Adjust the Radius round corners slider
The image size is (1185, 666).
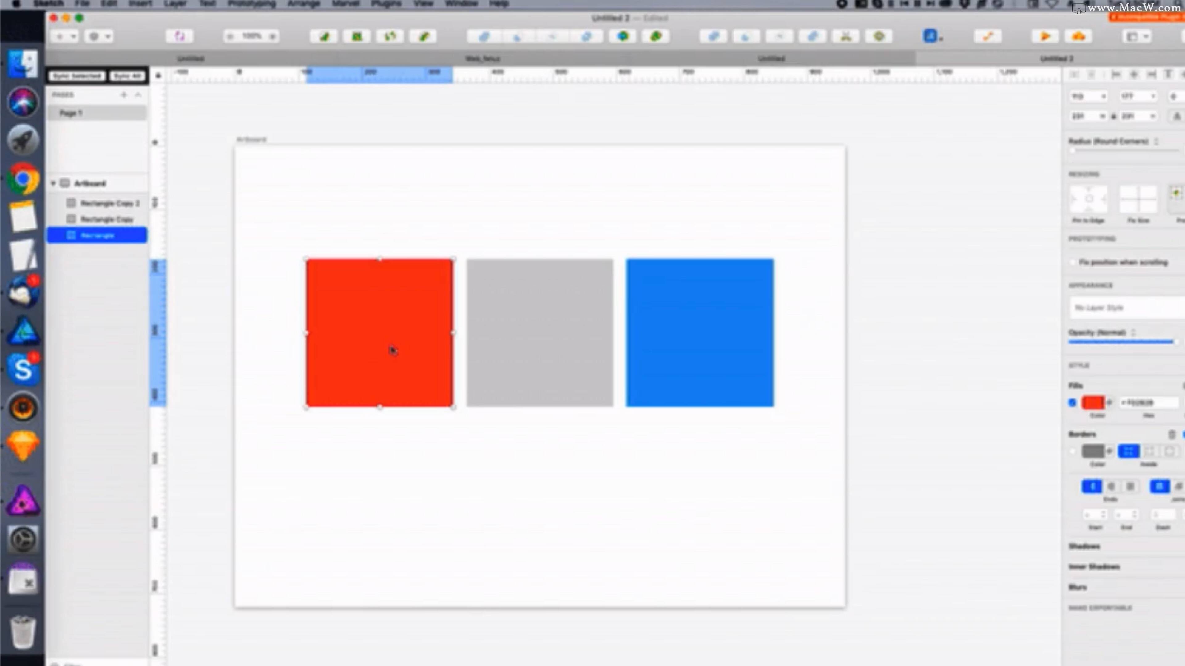(1124, 150)
